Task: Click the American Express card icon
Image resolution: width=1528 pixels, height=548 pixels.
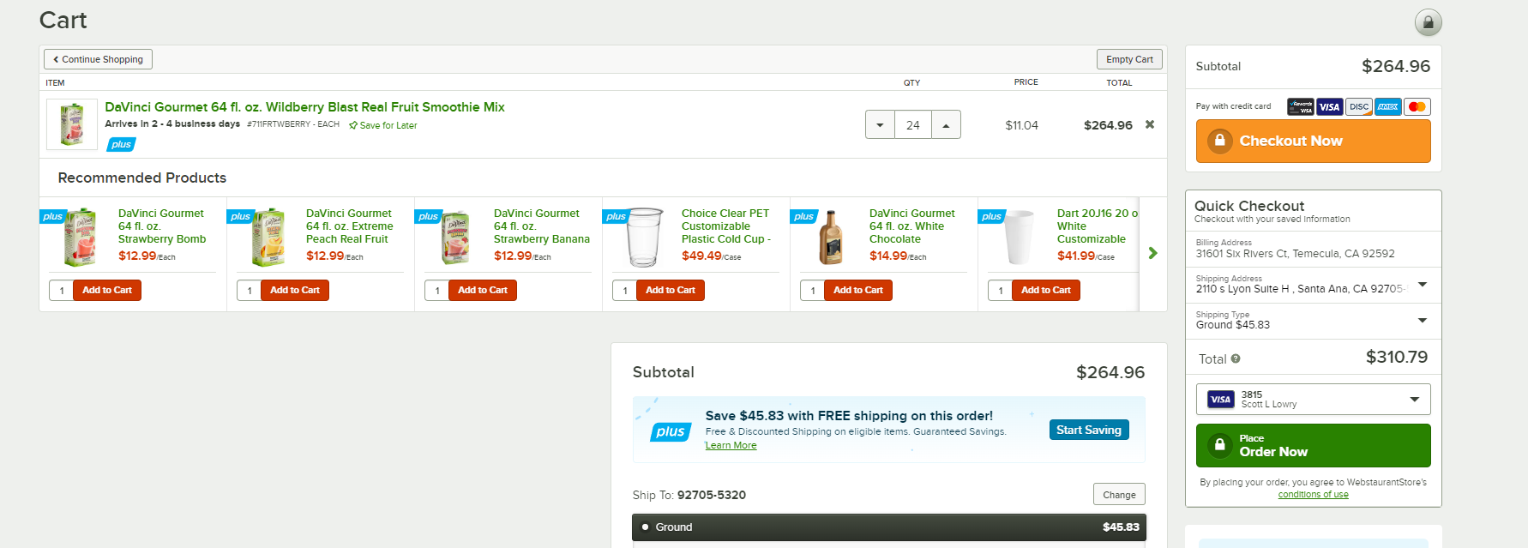Action: click(1387, 107)
